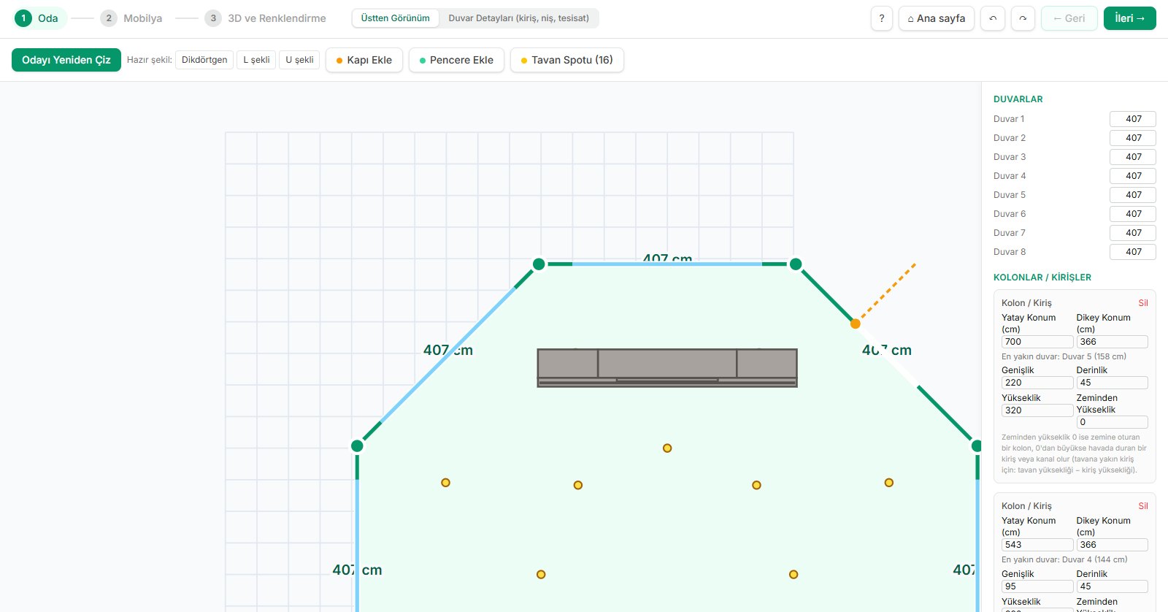Image resolution: width=1168 pixels, height=612 pixels.
Task: Switch to Duvar Detayları tab
Action: (518, 18)
